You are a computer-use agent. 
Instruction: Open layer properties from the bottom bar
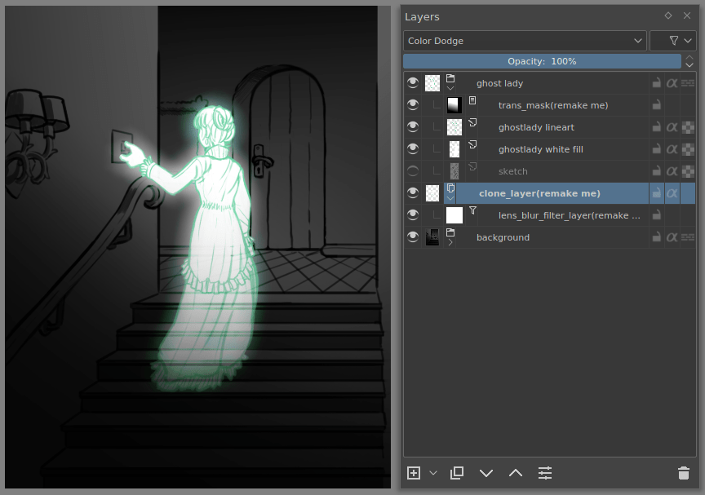click(x=545, y=473)
